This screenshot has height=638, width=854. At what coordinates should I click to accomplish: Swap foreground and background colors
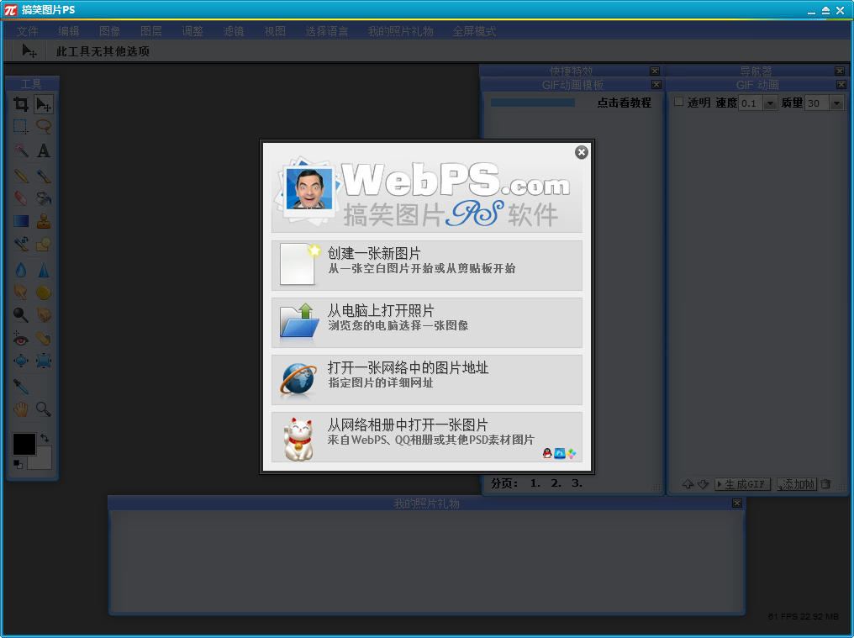coord(45,437)
